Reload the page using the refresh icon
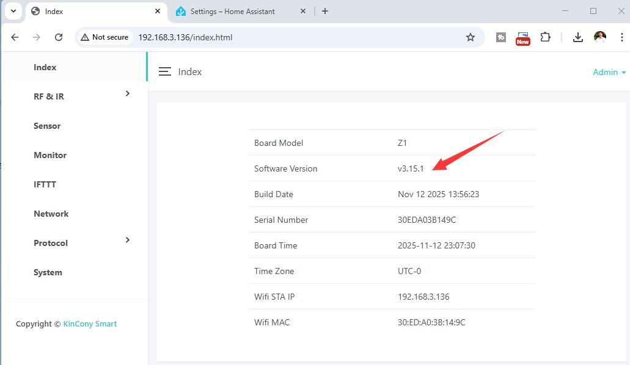The image size is (630, 365). pos(59,37)
